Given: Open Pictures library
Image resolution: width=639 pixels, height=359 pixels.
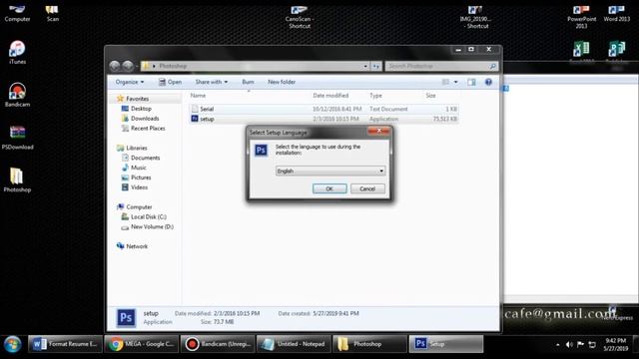Looking at the screenshot, I should 141,178.
